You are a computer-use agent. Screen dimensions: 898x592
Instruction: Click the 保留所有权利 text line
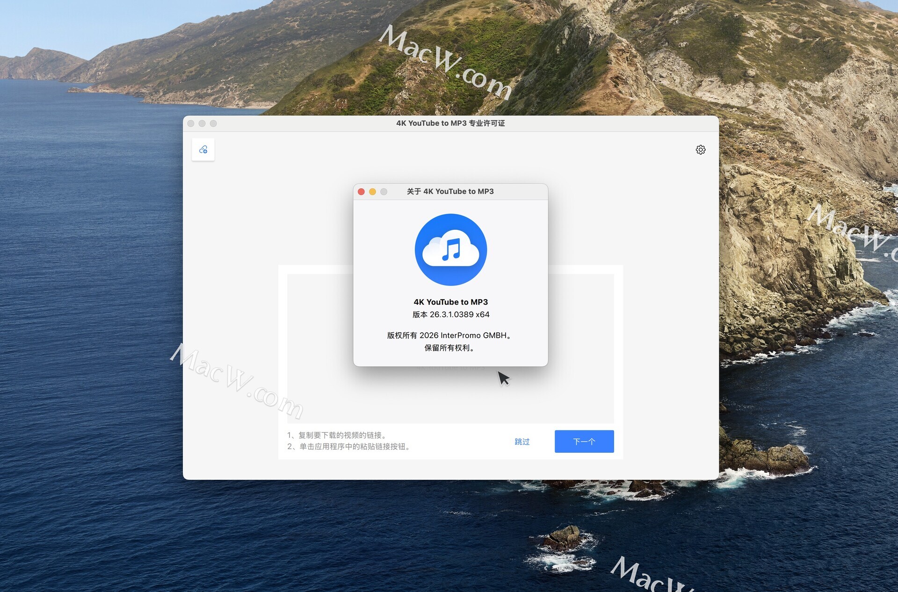point(450,348)
